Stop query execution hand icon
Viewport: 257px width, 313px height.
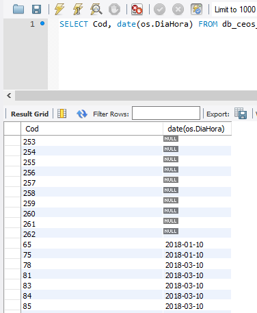114,10
